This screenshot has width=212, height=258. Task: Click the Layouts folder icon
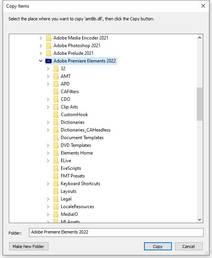[x=56, y=191]
